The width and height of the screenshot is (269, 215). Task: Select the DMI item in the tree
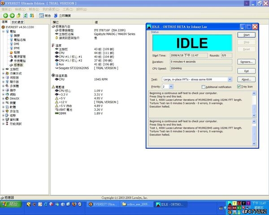15,44
